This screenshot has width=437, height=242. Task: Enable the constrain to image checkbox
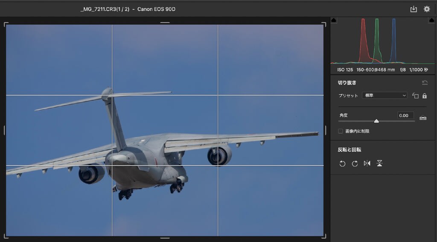[340, 131]
